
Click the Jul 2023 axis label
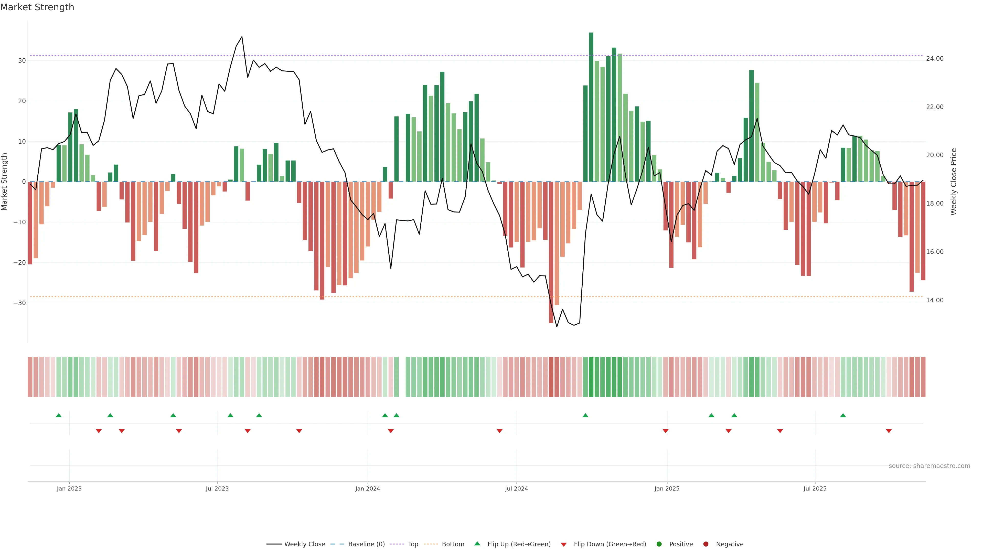(x=217, y=488)
